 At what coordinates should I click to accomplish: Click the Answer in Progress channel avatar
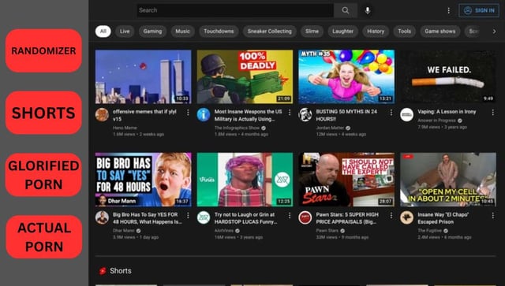click(x=407, y=115)
